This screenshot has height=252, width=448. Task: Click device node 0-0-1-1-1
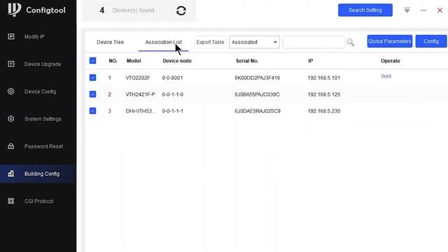point(173,111)
